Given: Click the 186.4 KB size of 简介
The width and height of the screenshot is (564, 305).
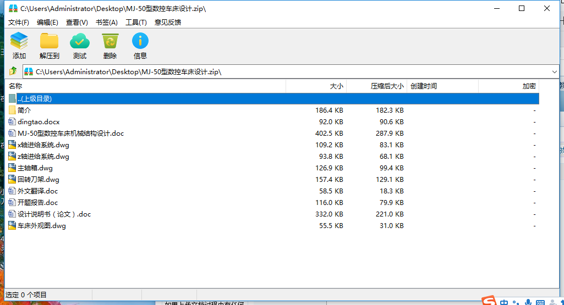Looking at the screenshot, I should point(329,110).
